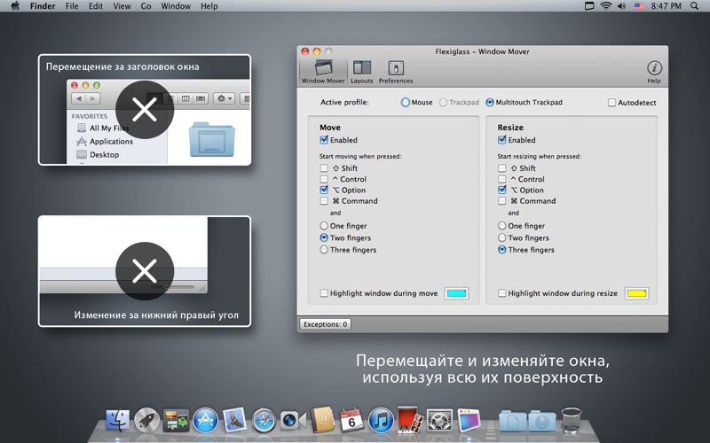
Task: Open the Wi-Fi status menu
Action: point(605,6)
